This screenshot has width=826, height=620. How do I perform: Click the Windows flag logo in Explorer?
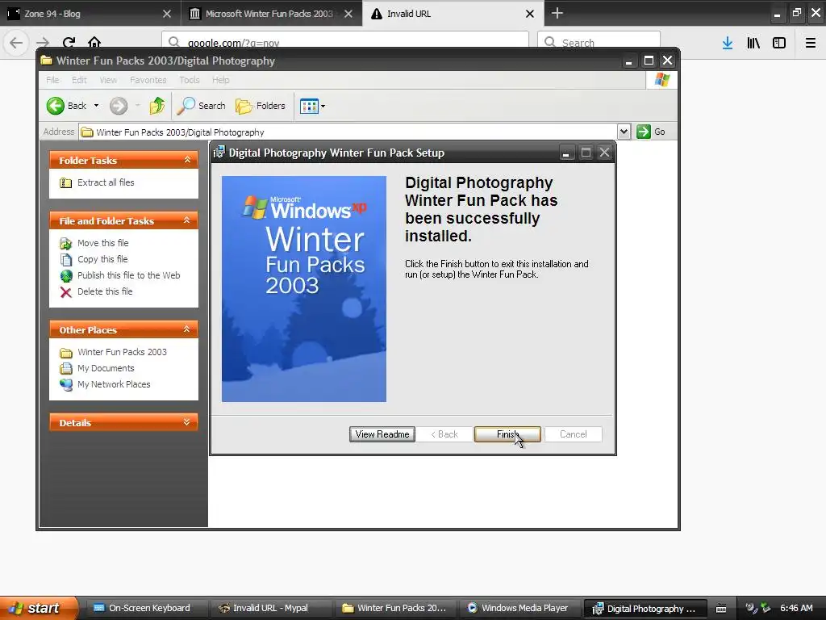(662, 80)
